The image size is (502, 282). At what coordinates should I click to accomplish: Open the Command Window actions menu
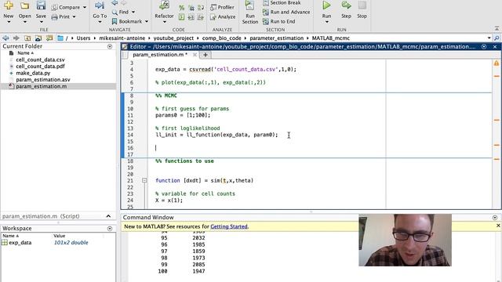click(x=495, y=218)
